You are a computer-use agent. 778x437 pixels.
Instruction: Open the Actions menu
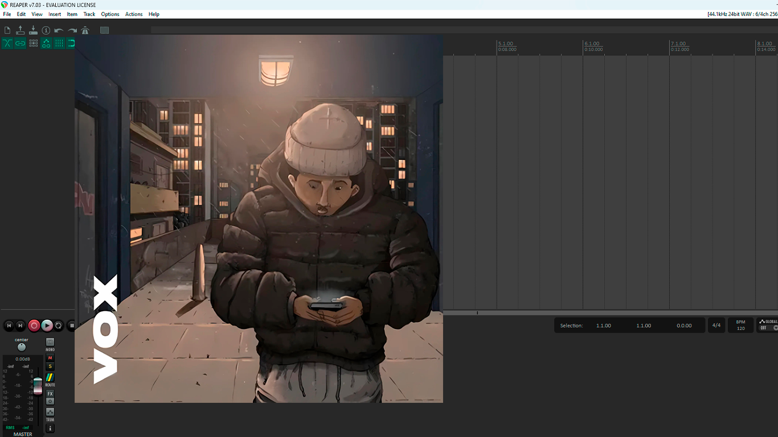click(x=134, y=14)
